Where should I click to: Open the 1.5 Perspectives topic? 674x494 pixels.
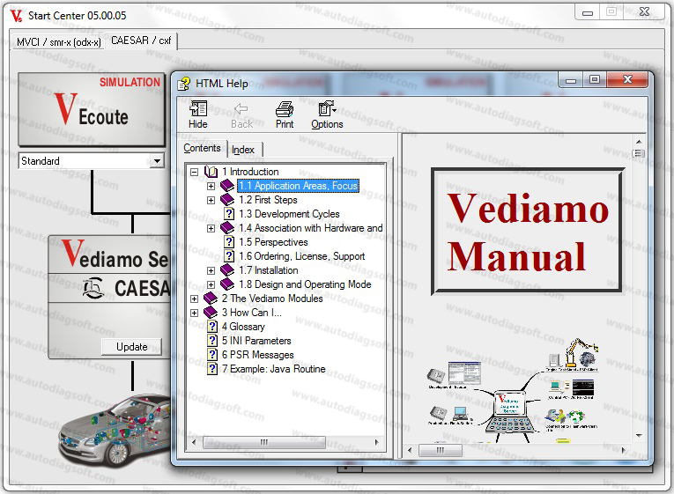click(273, 242)
